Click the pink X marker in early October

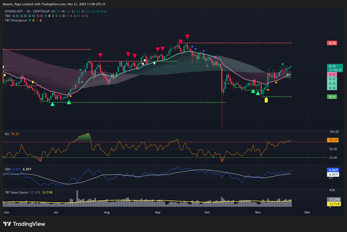click(207, 66)
